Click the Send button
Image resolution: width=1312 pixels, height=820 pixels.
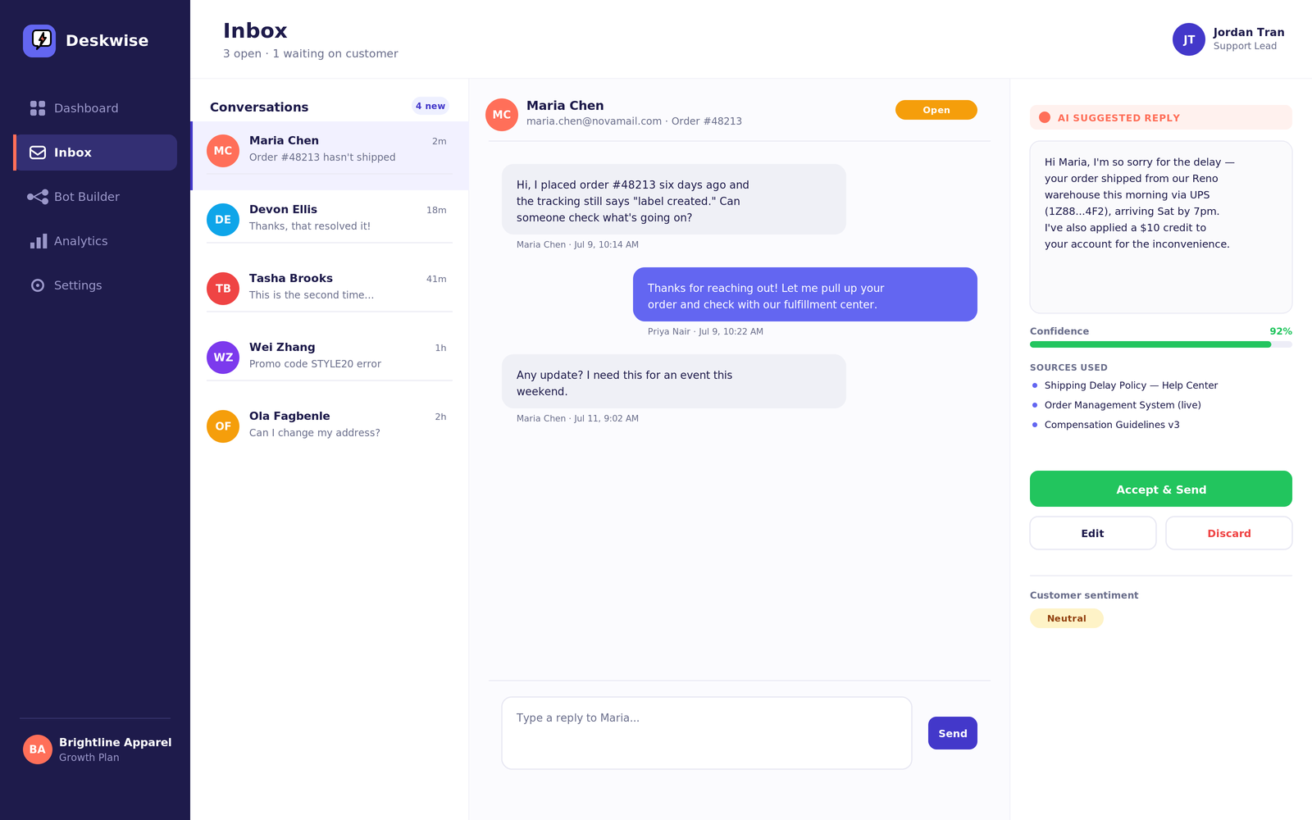[953, 733]
